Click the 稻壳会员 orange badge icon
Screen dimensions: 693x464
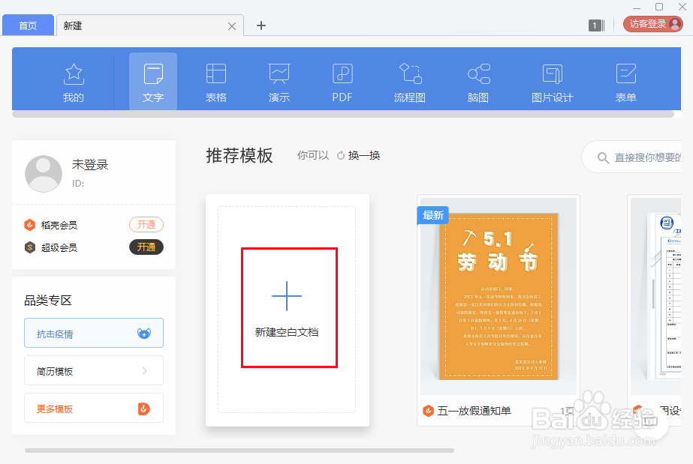(29, 225)
